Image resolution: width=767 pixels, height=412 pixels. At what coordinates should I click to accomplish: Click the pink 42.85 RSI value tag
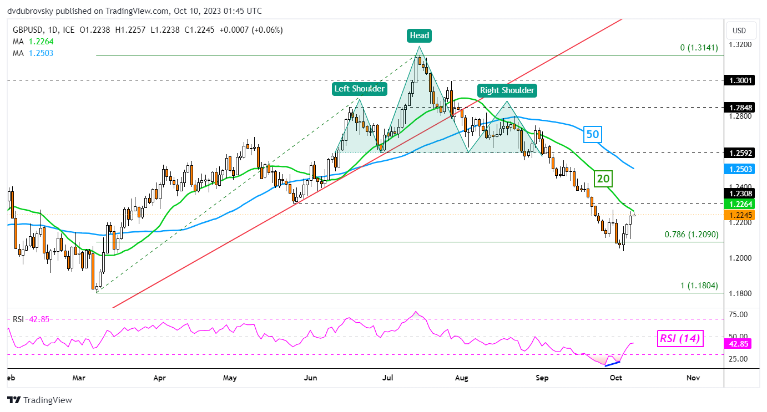coord(739,343)
